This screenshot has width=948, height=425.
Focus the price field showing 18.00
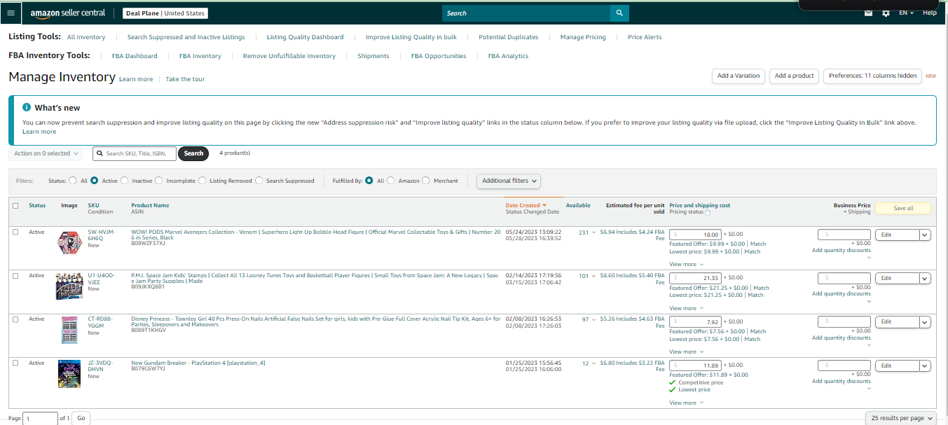[x=695, y=235]
